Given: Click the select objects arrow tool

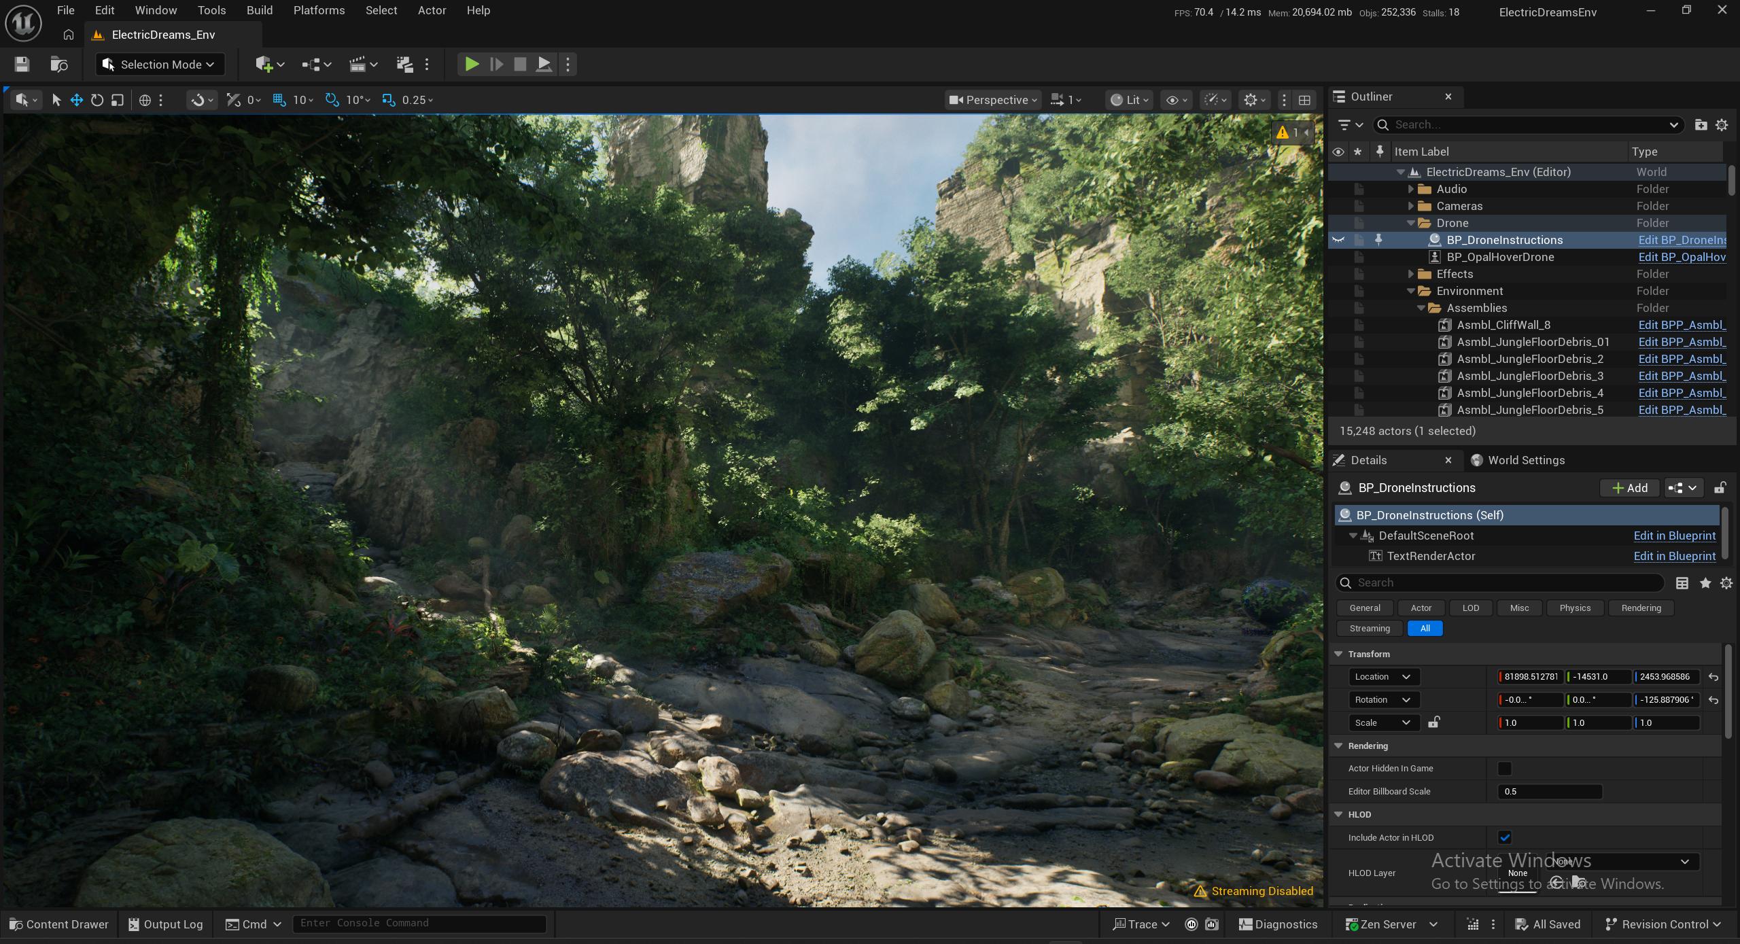Looking at the screenshot, I should pos(56,100).
